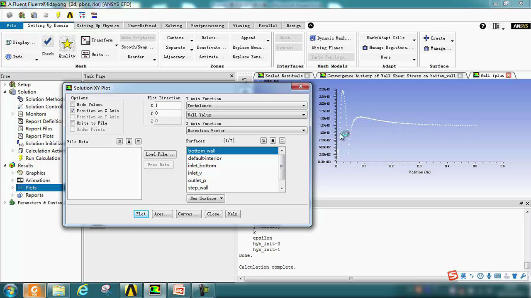
Task: Open the help question mark icon
Action: pos(483,26)
